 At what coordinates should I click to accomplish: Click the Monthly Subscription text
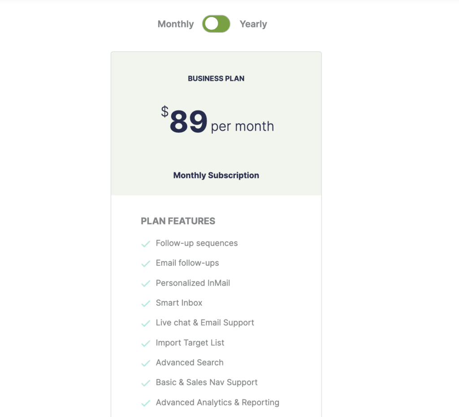point(216,175)
